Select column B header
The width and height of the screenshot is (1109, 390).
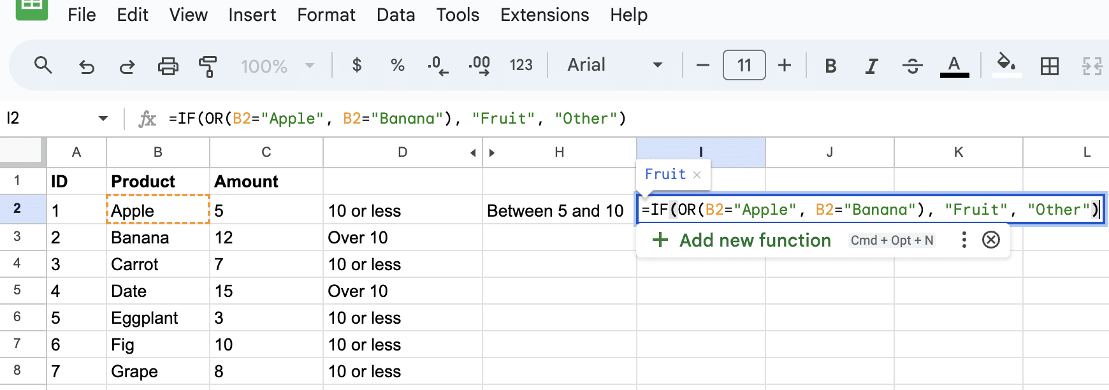[x=158, y=152]
